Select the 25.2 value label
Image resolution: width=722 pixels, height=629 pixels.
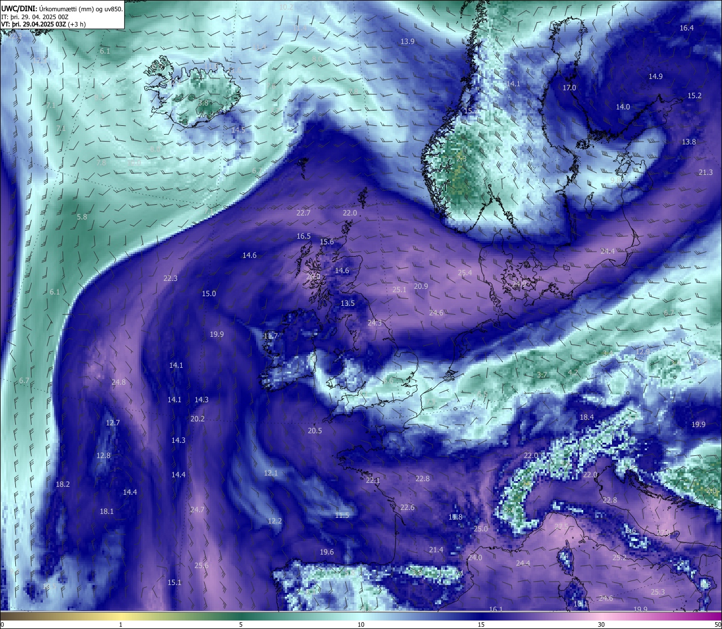pos(619,557)
